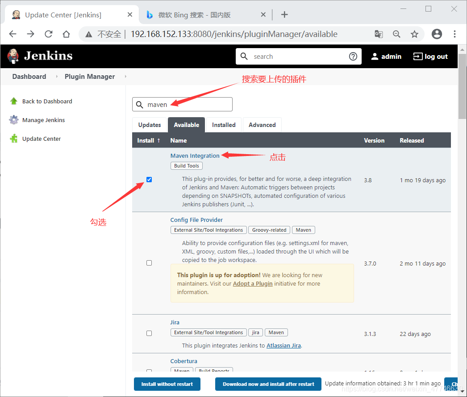
Task: Open the Config File Provider link
Action: (x=196, y=220)
